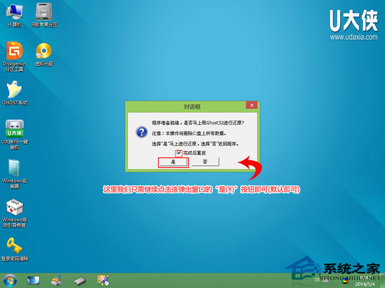Open the Windows安装器 icon
The image size is (385, 288).
pyautogui.click(x=14, y=174)
